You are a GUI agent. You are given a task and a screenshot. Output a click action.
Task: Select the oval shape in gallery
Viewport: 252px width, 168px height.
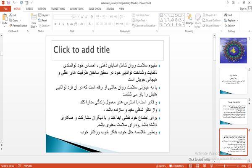tap(176, 15)
